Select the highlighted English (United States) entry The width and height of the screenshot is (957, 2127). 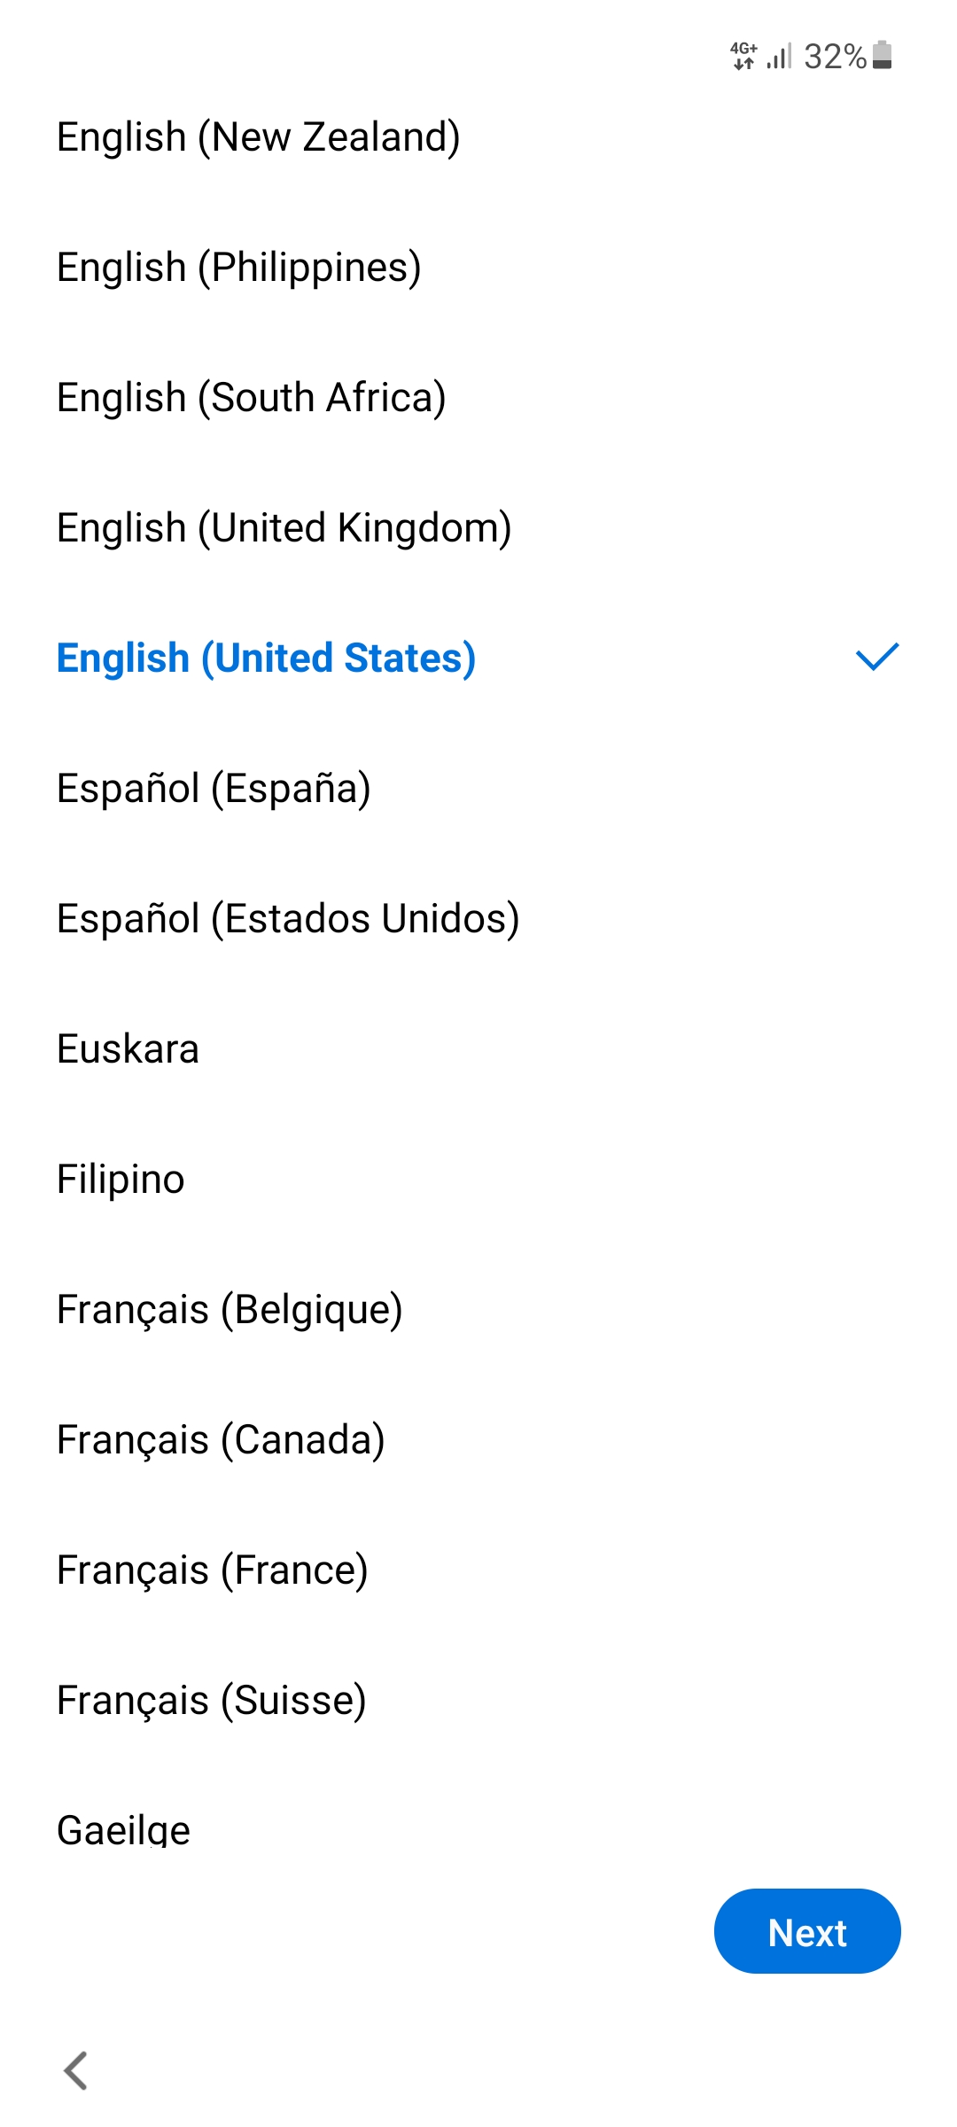click(478, 658)
